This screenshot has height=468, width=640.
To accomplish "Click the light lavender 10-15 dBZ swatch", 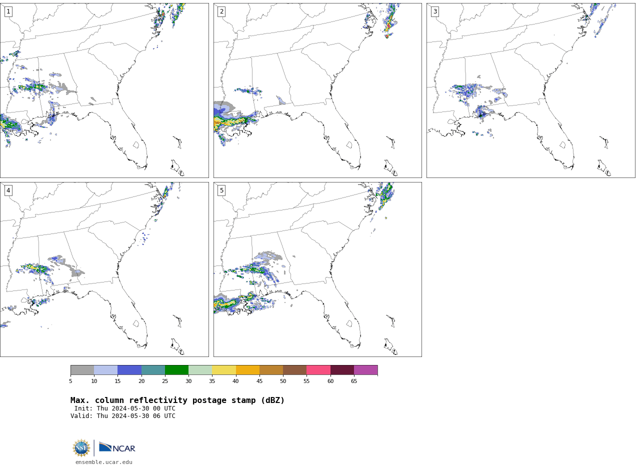I will [x=106, y=370].
